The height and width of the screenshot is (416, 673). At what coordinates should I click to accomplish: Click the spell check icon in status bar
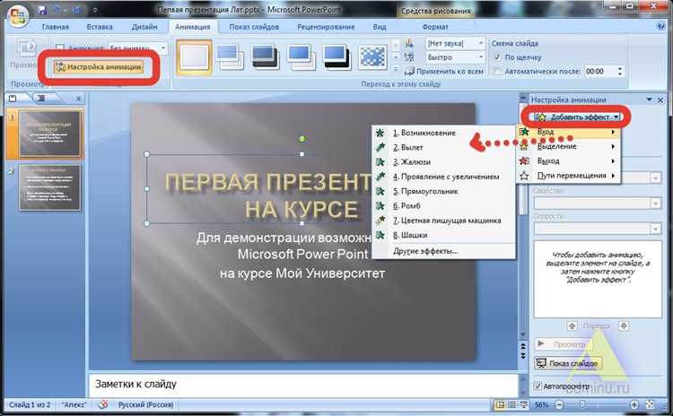click(102, 405)
